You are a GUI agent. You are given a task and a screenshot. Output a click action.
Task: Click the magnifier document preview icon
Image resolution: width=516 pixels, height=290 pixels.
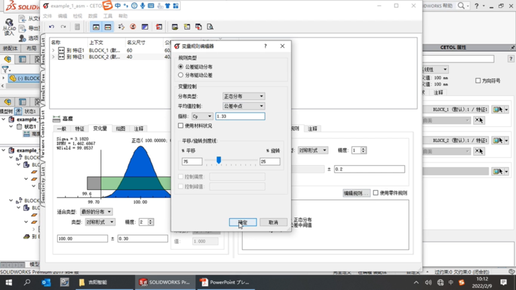[210, 27]
